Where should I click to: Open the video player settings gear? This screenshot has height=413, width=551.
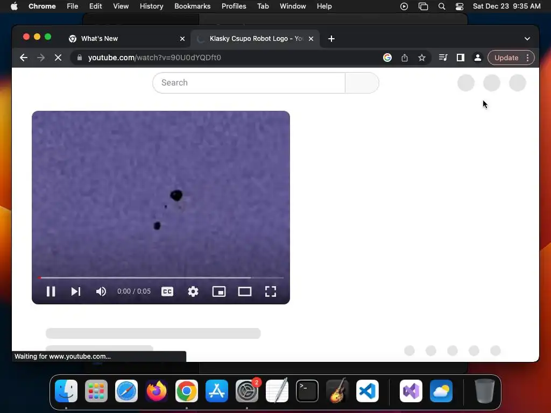coord(193,291)
